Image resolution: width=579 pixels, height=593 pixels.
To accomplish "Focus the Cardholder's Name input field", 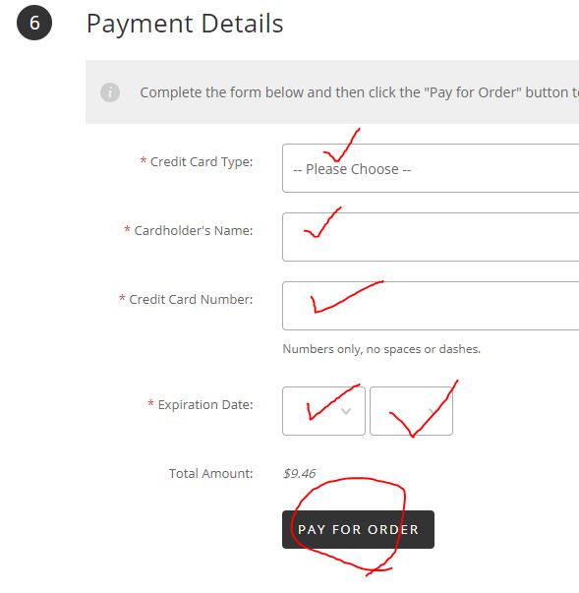I will [431, 237].
